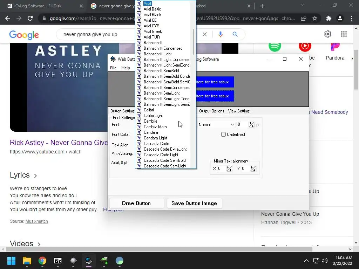This screenshot has height=269, width=359.
Task: Switch to CyLog Software - FillDisk tab
Action: (45, 6)
